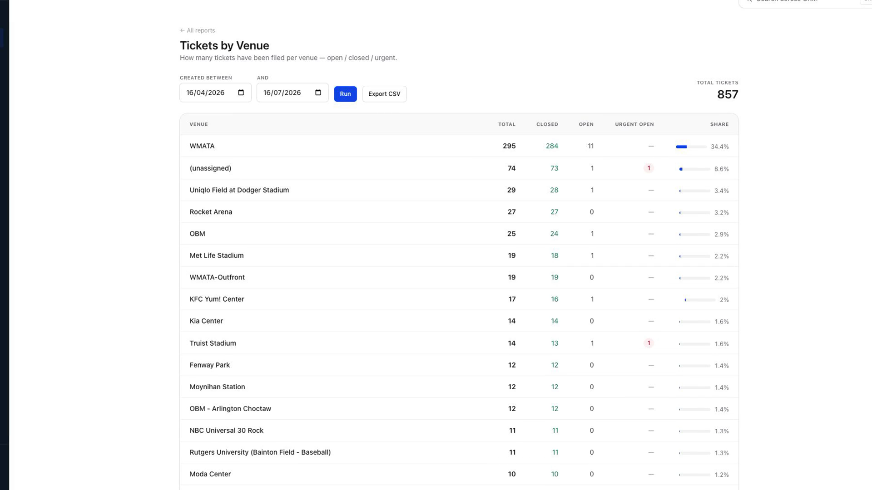Click urgent open badge in Truist Stadium row

[x=649, y=343]
